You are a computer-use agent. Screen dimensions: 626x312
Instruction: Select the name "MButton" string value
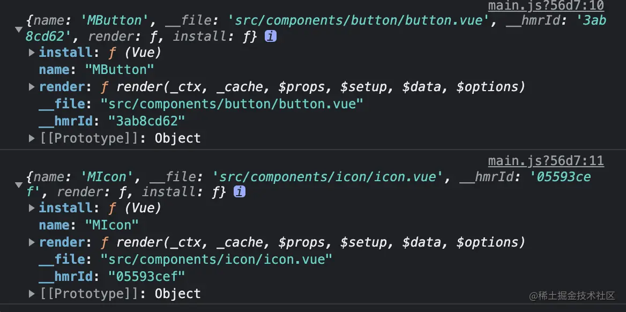point(120,70)
